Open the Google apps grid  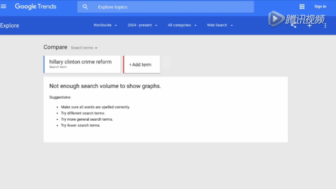click(x=302, y=7)
